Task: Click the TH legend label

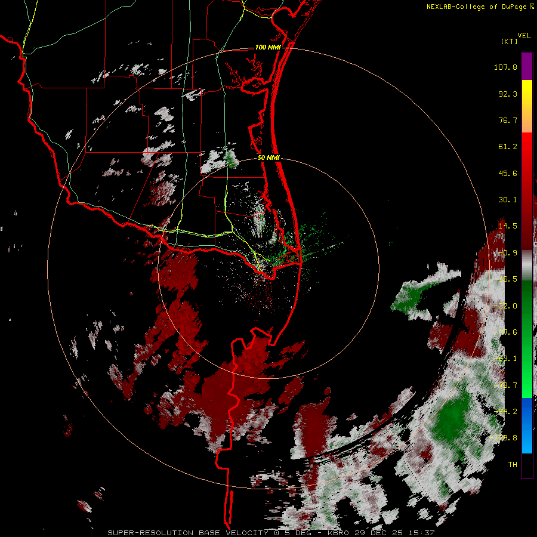Action: [513, 465]
